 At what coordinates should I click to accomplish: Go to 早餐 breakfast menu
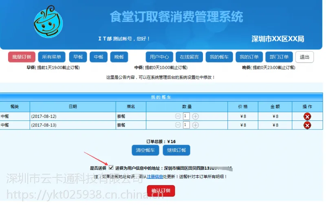pos(78,57)
